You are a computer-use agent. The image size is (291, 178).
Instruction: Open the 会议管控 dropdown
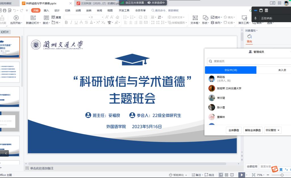(273, 130)
